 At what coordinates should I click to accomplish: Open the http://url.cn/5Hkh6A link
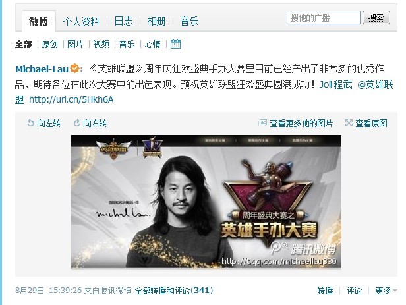tap(71, 99)
